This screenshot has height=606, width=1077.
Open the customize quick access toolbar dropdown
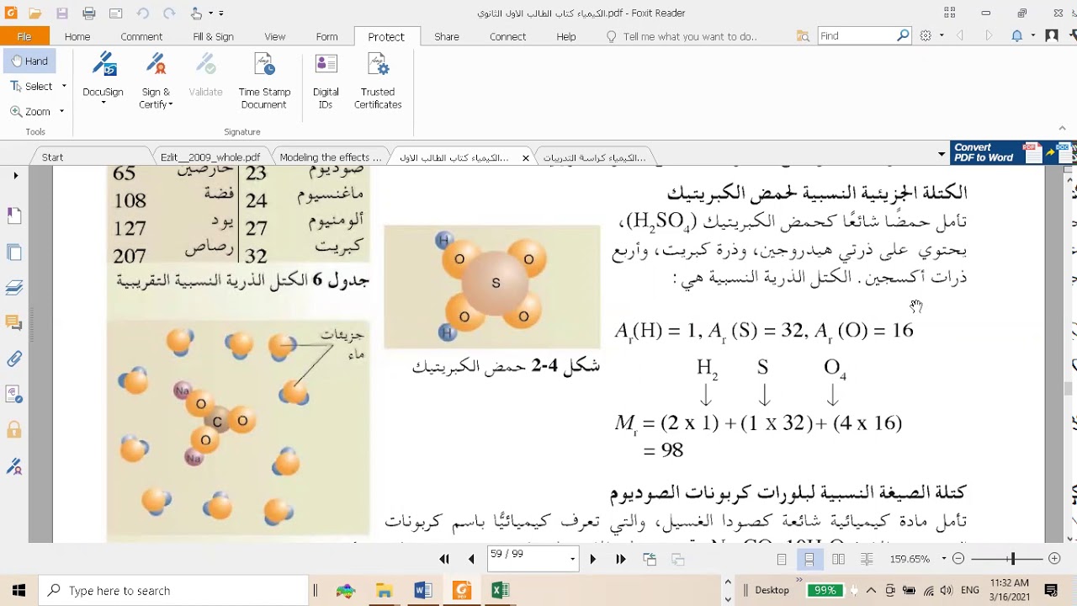(221, 13)
